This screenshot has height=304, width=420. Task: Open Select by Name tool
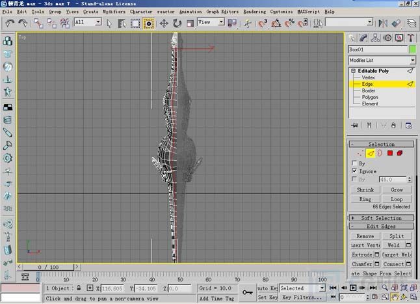[x=122, y=23]
